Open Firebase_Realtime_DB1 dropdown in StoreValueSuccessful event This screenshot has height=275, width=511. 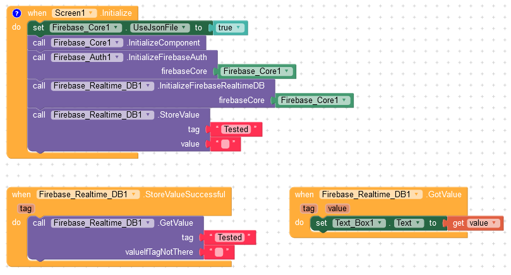88,195
